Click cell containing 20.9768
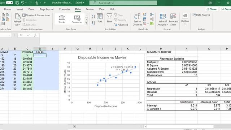This screenshot has height=130, width=231. coord(27,58)
